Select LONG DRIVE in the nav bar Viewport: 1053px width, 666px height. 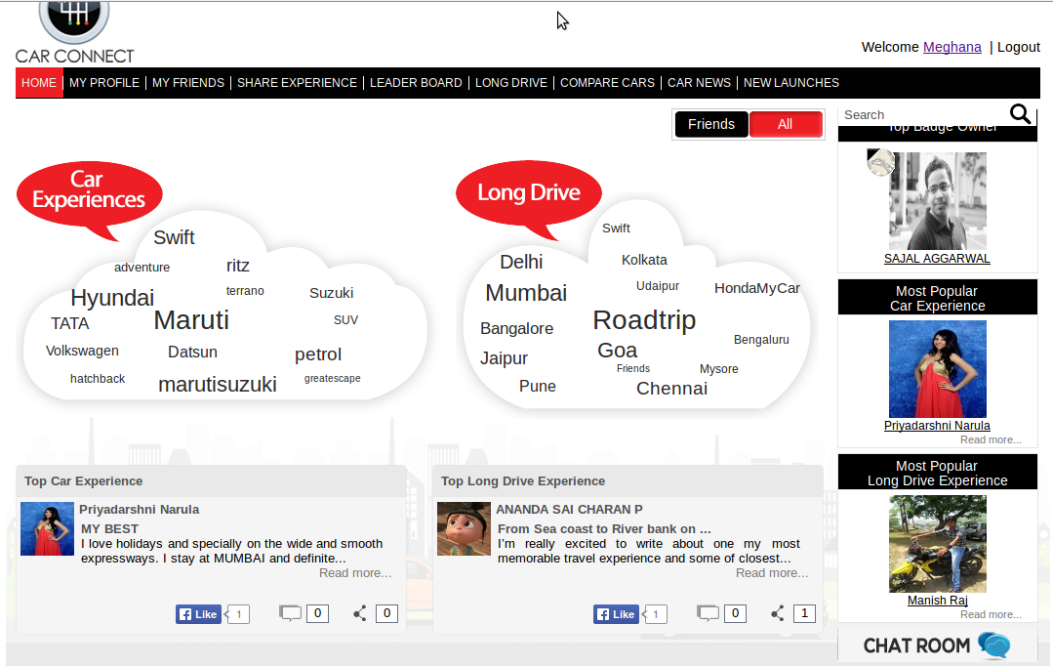pyautogui.click(x=511, y=83)
